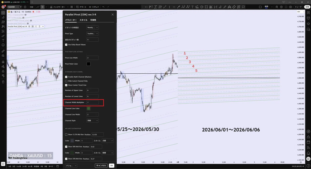Screen dimensions: 311x169
Task: Expand chart type options chevron
Action: pos(47,7)
